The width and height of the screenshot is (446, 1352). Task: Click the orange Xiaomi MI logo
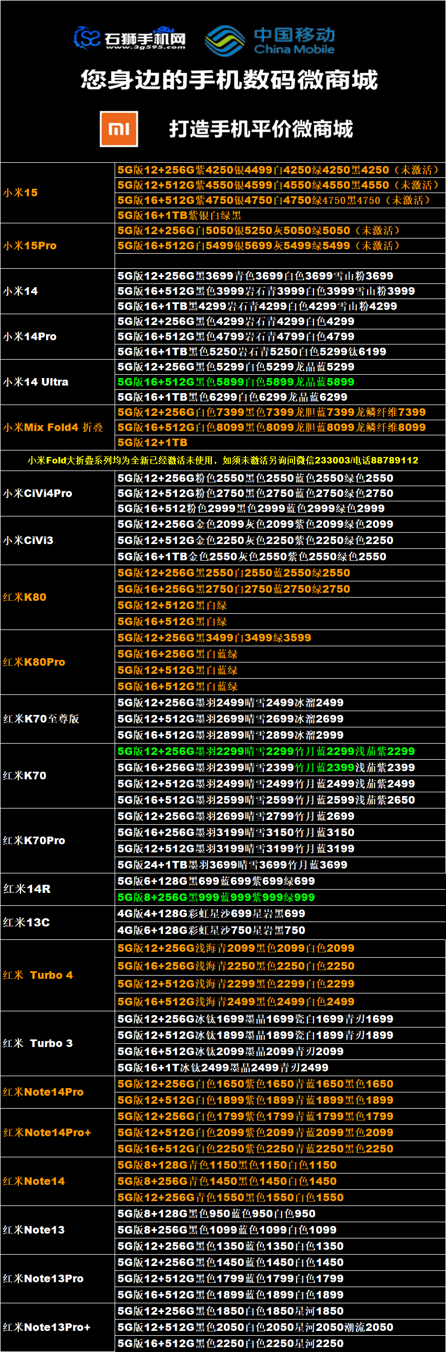[119, 129]
